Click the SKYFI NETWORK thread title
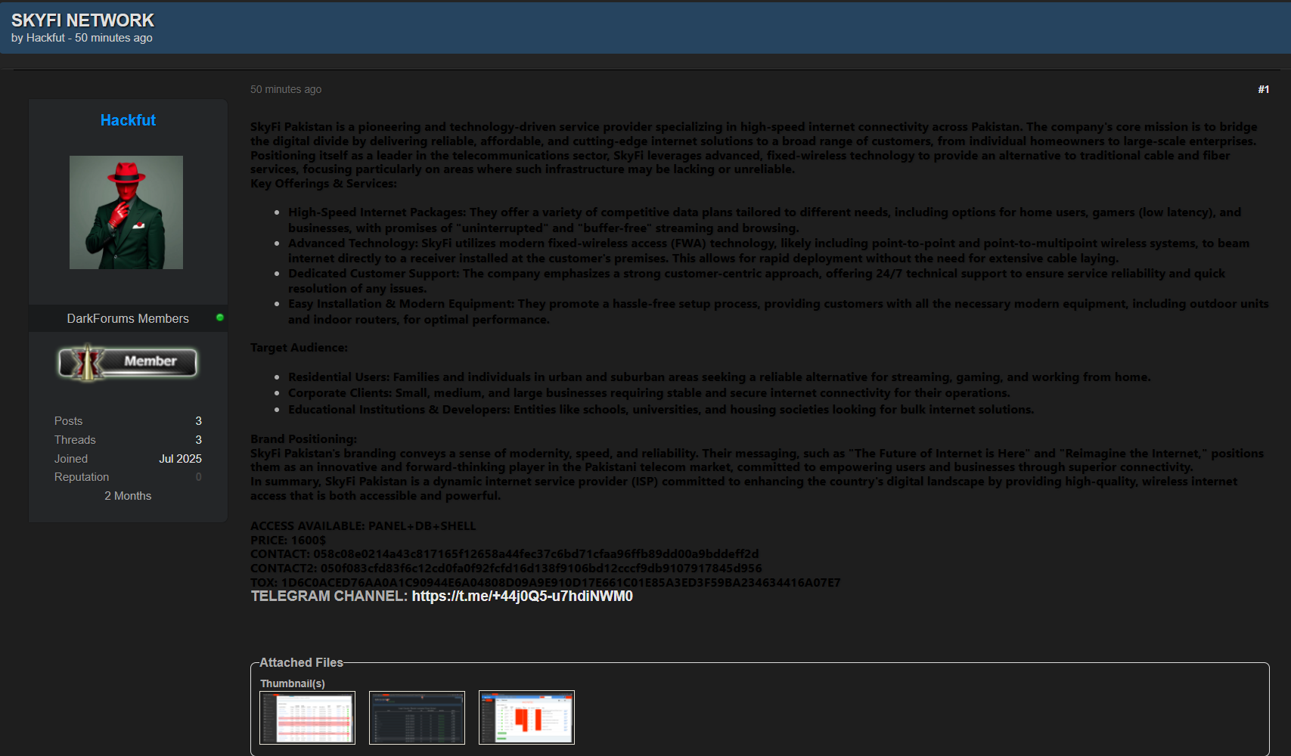Viewport: 1291px width, 756px height. [x=82, y=20]
